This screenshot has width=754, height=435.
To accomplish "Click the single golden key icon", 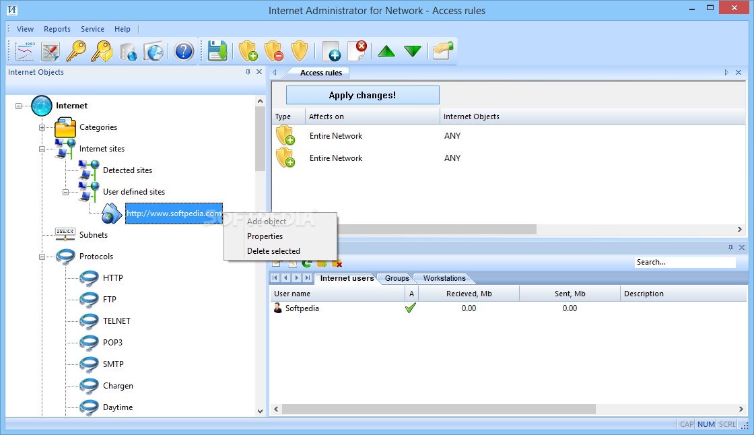I will click(76, 51).
